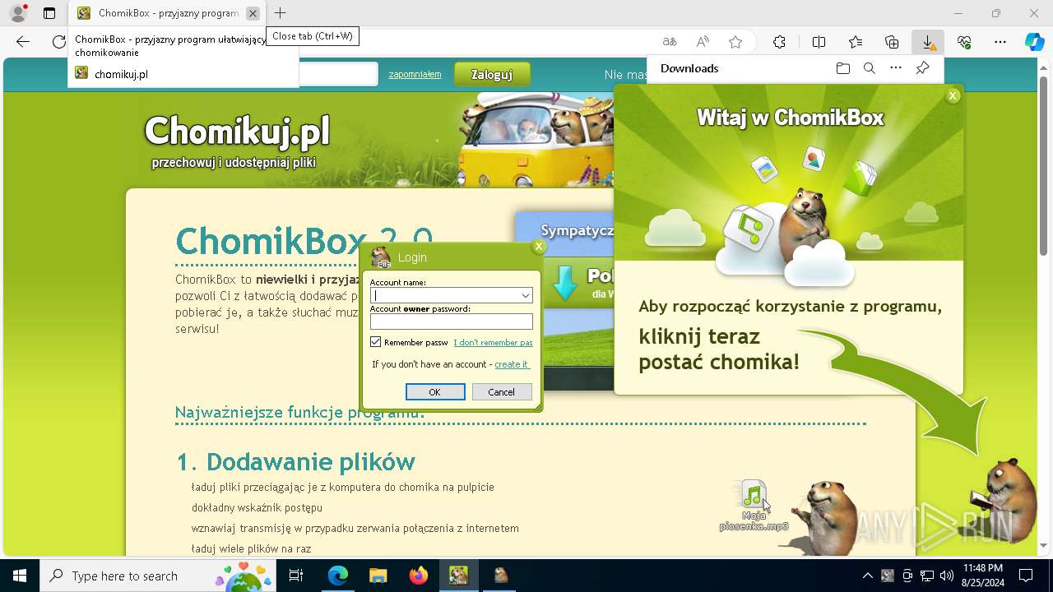Pin the Downloads panel
Image resolution: width=1053 pixels, height=592 pixels.
point(922,68)
